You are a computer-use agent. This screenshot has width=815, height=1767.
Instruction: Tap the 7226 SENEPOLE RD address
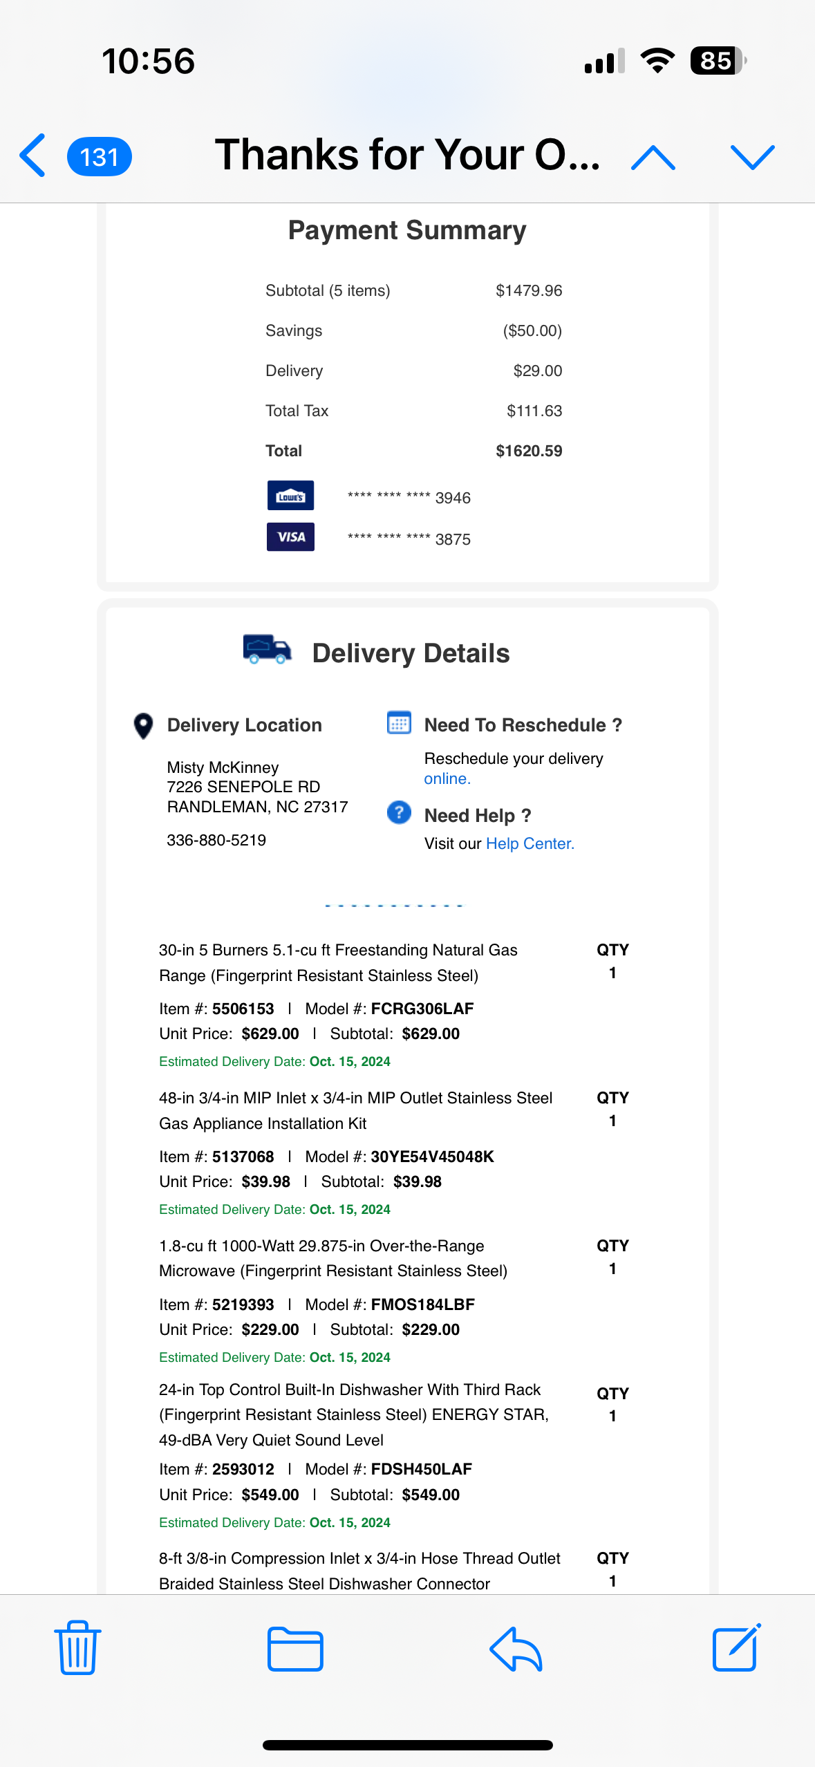tap(243, 787)
